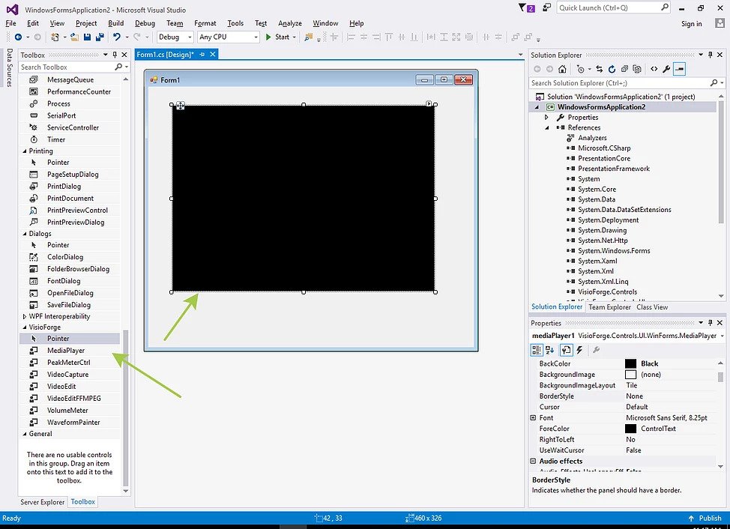
Task: Click Sync with Active Document arrows icon
Action: [x=599, y=69]
